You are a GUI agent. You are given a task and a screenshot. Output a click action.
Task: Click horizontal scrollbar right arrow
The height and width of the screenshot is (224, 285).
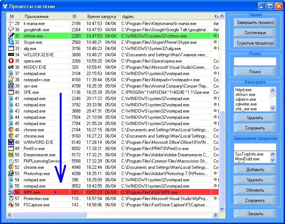pos(215,215)
